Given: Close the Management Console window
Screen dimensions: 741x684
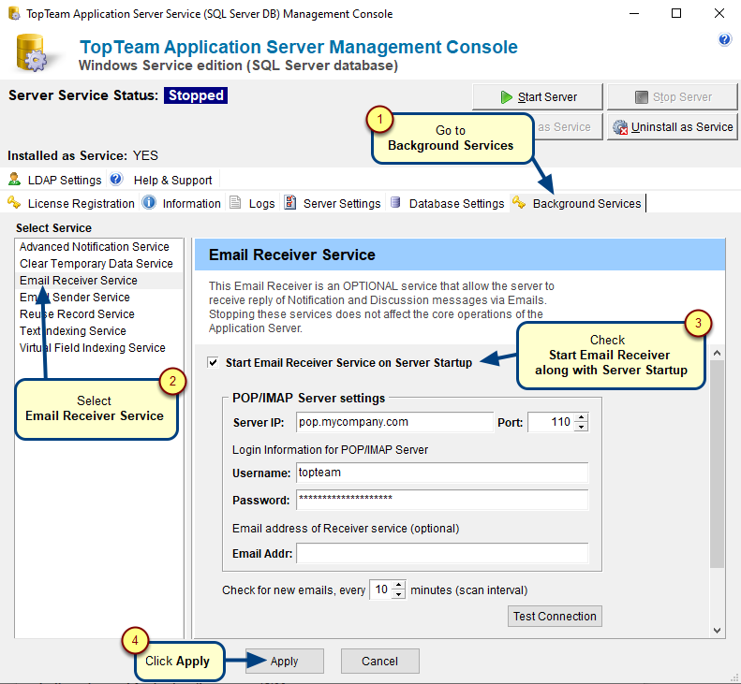Looking at the screenshot, I should pyautogui.click(x=719, y=14).
